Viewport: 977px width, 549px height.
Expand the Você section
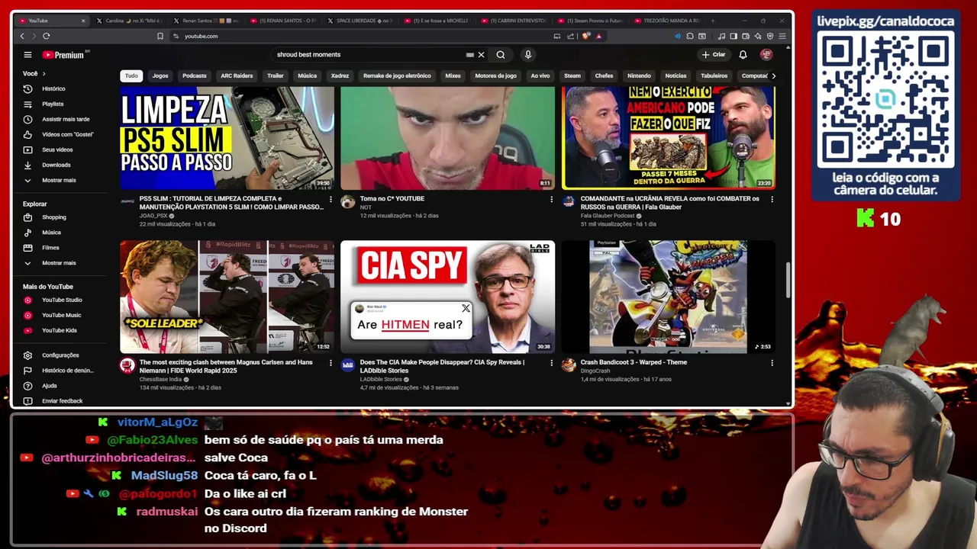pyautogui.click(x=34, y=73)
